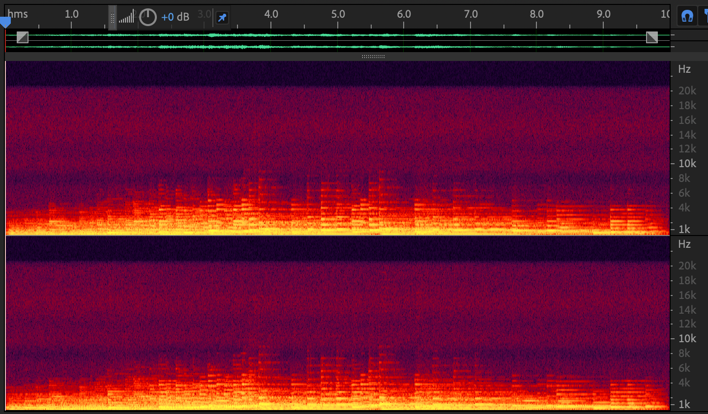
Task: Click the 8.0 mark on time ruler
Action: 536,14
